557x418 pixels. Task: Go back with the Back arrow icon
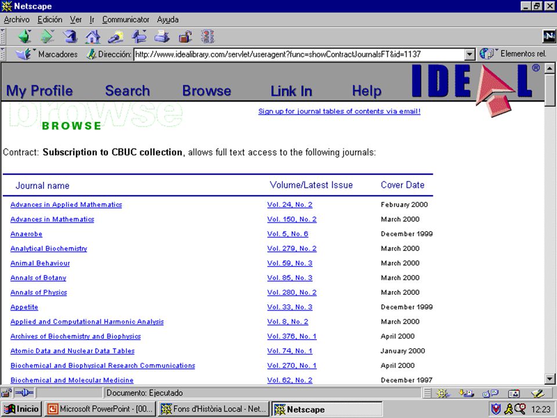[25, 37]
